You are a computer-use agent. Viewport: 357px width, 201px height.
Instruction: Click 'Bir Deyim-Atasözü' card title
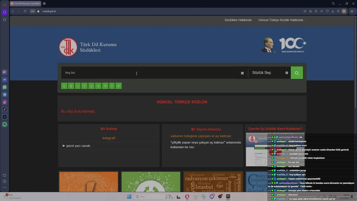tap(206, 129)
